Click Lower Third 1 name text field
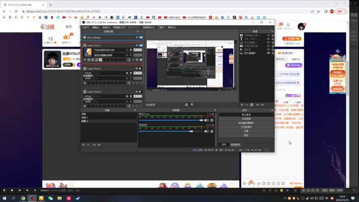This screenshot has width=359, height=202. (x=109, y=50)
